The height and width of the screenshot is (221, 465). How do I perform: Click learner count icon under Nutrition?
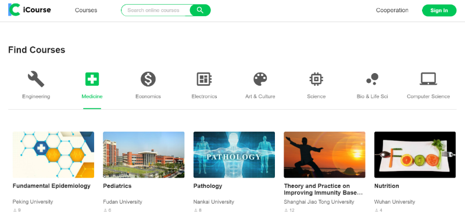(377, 211)
